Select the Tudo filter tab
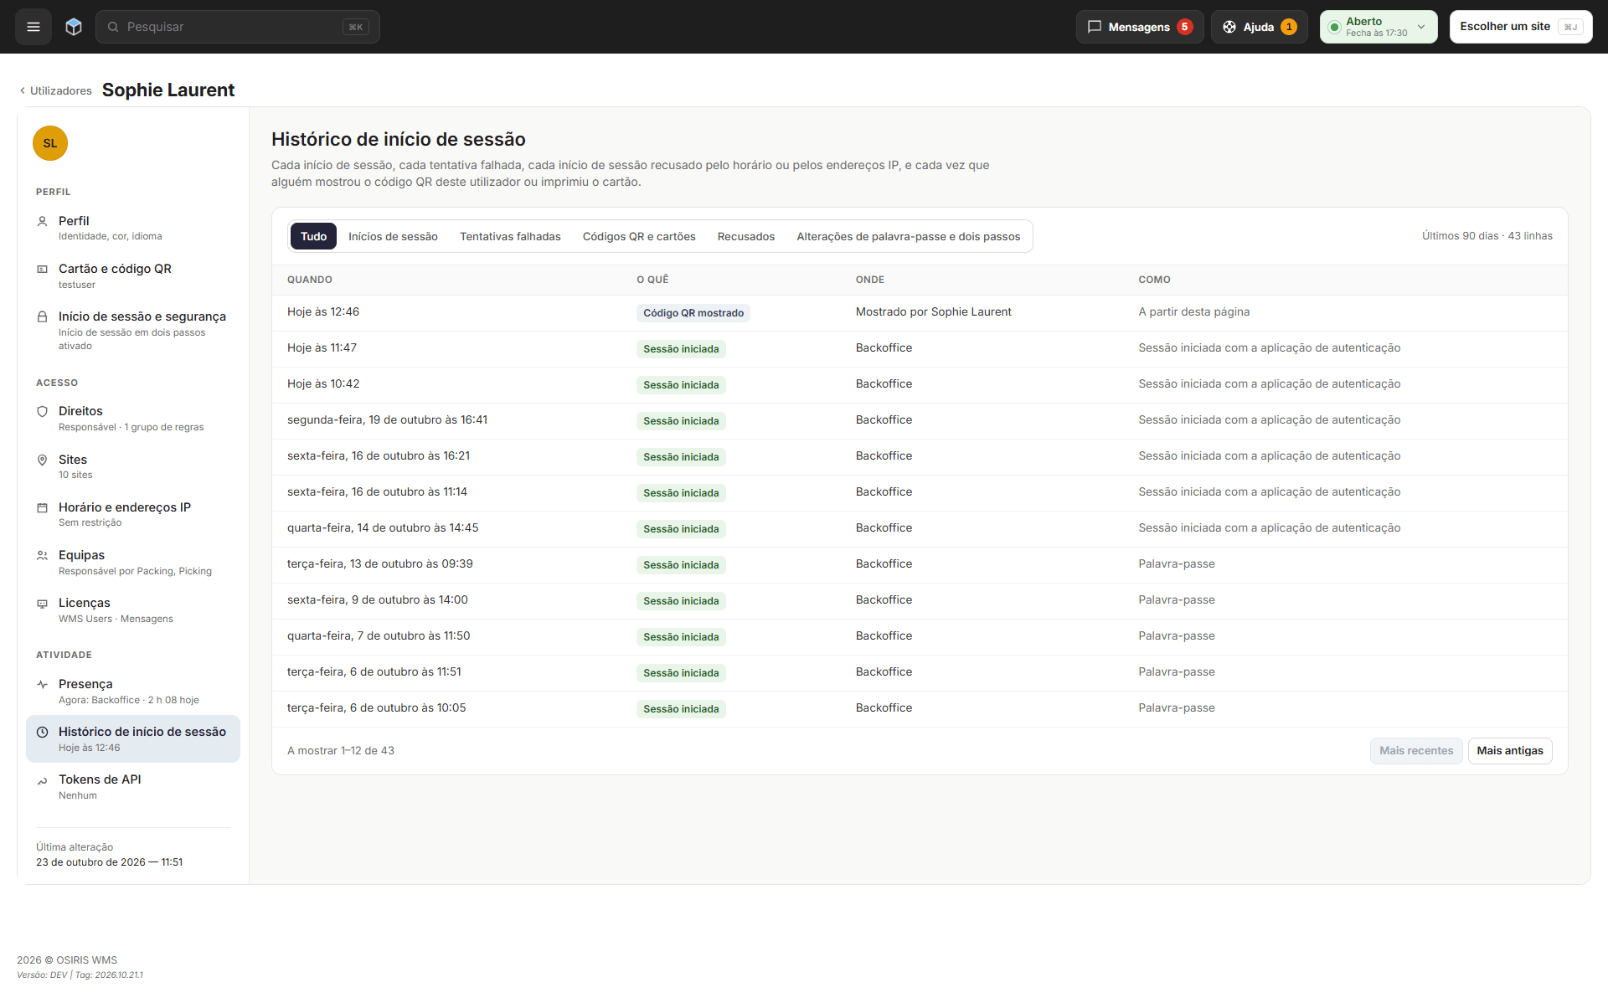Screen dimensions: 1608x1003 point(313,236)
